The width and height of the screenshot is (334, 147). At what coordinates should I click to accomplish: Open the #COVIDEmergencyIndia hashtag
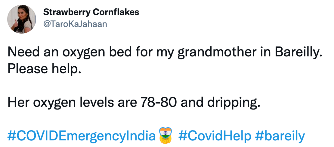point(82,136)
